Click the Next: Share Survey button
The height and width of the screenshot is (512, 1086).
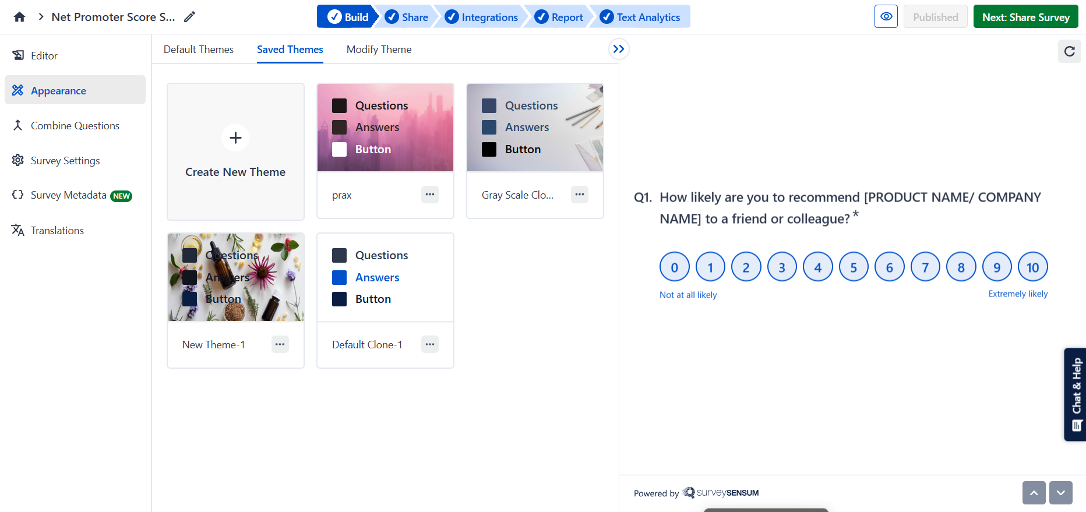click(x=1025, y=17)
